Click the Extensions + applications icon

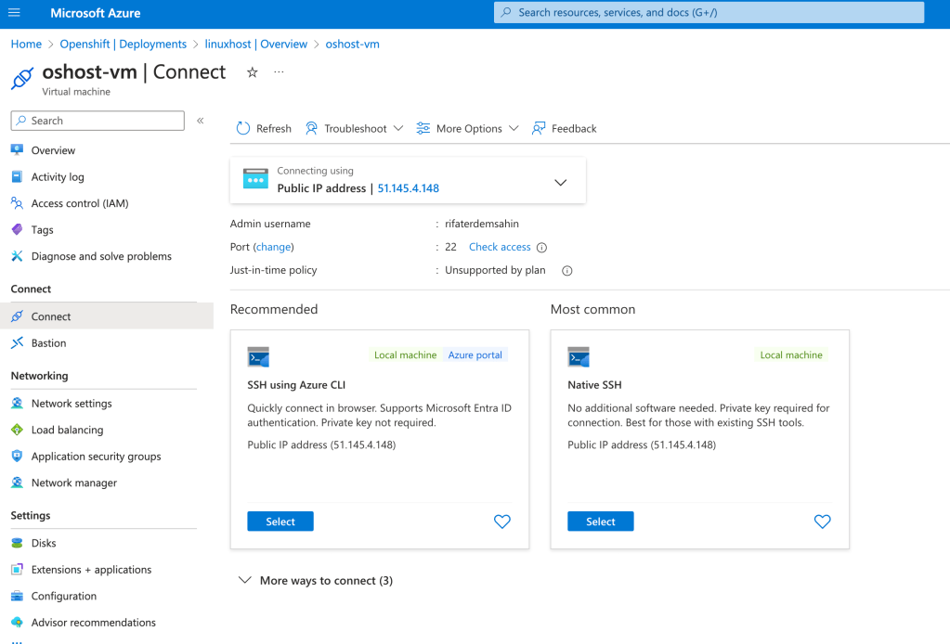[17, 570]
